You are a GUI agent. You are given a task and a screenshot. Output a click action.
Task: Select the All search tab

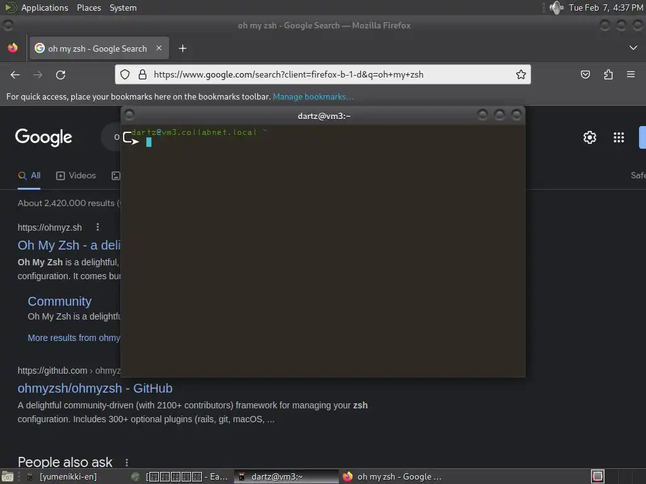(29, 175)
